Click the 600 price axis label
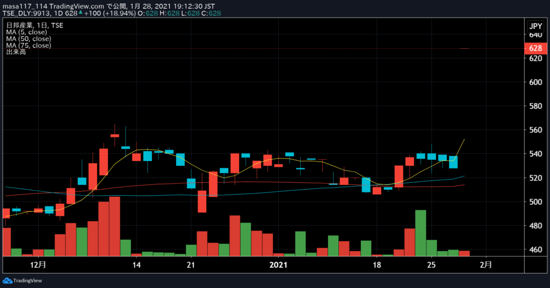The height and width of the screenshot is (288, 550). tap(535, 82)
